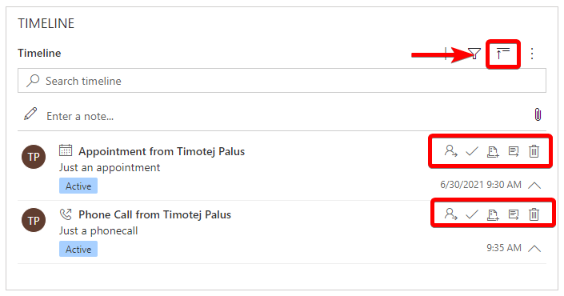
Task: Assign the Phone Call record to another user
Action: tap(450, 214)
